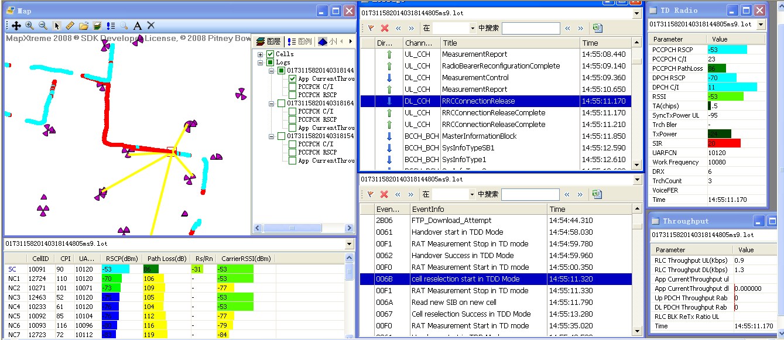Uncheck the first App CurrentThroughput layer checkbox

(x=293, y=79)
